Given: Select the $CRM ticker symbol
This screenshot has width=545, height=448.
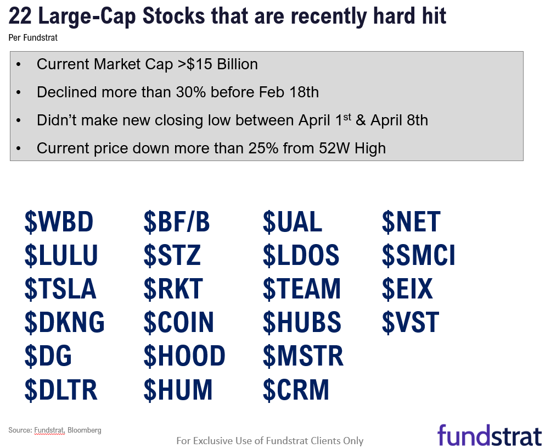Looking at the screenshot, I should tap(296, 390).
